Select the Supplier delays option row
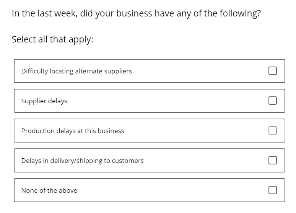 point(150,101)
